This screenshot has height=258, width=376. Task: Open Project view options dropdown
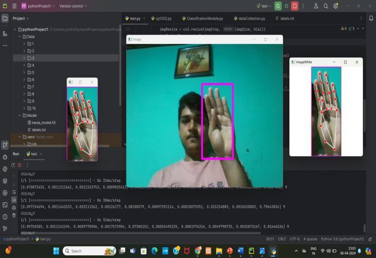click(21, 18)
